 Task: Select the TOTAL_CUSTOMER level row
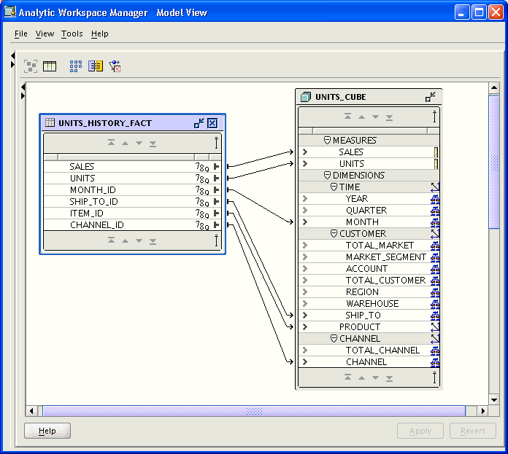point(369,281)
